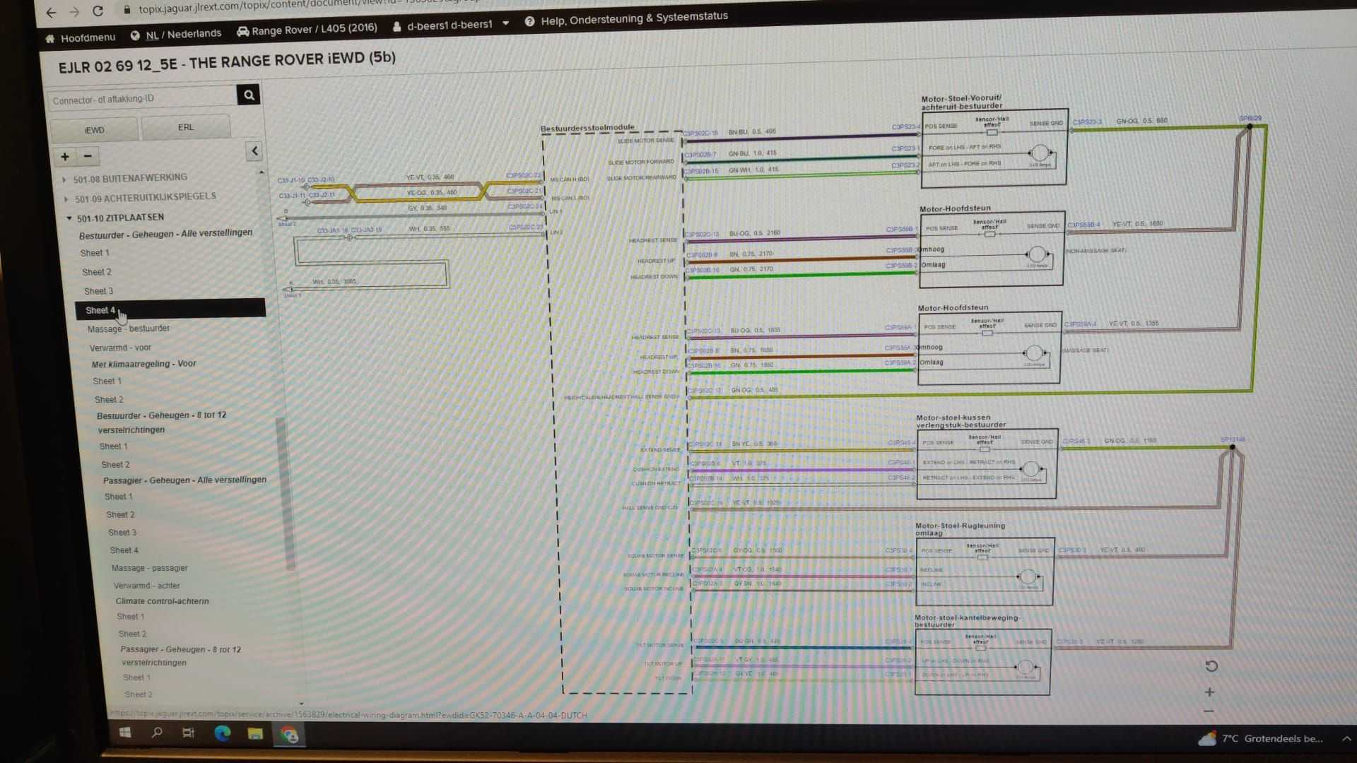The height and width of the screenshot is (763, 1357).
Task: Focus the Connector- of aftakking-ID field
Action: coord(141,99)
